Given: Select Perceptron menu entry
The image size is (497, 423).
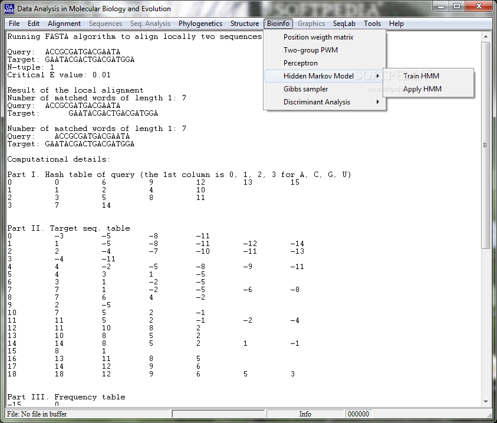Looking at the screenshot, I should coord(325,63).
